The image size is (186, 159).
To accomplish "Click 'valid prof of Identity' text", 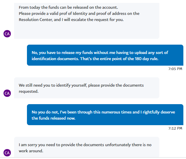I will tap(69, 14).
